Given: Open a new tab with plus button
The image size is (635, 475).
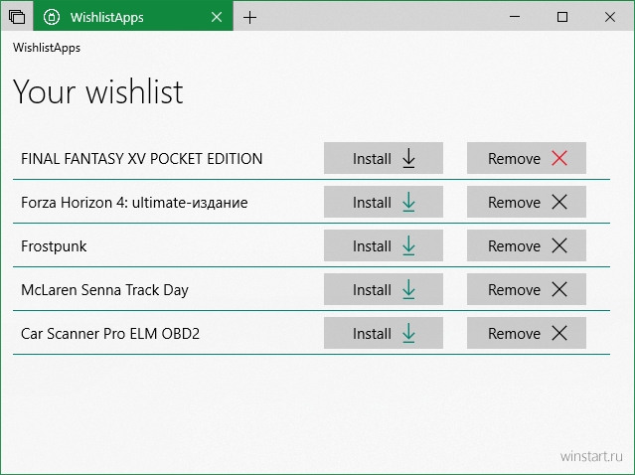Looking at the screenshot, I should (x=249, y=17).
